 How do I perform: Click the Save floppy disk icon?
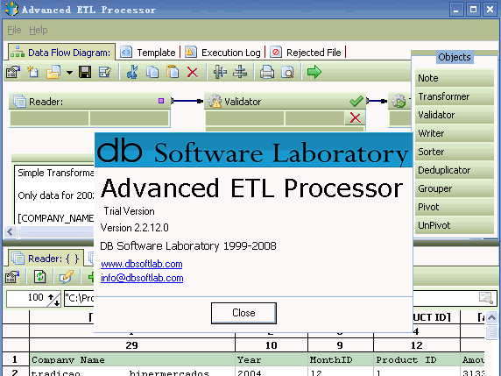85,72
